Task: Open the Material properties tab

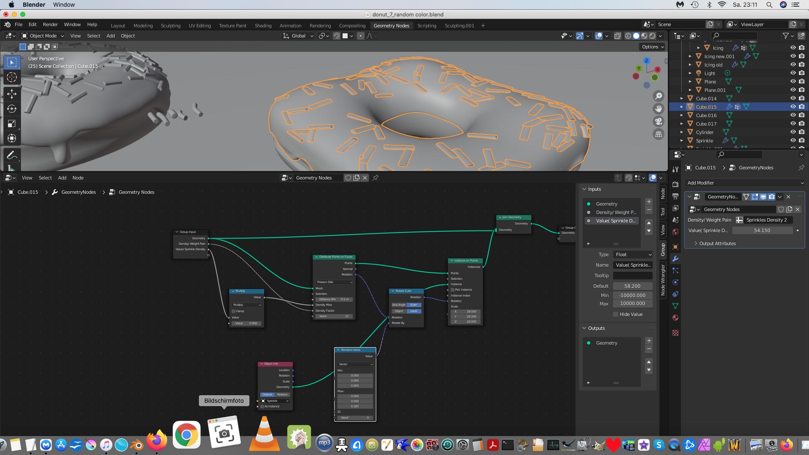Action: tap(675, 318)
